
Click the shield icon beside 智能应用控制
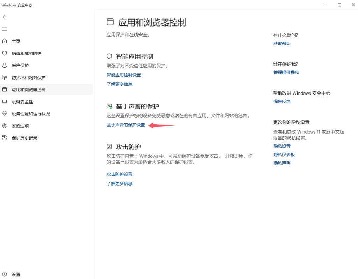pyautogui.click(x=109, y=56)
